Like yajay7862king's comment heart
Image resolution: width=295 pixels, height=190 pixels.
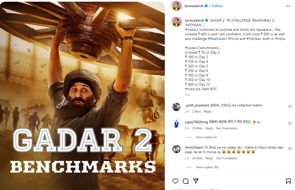coord(290,123)
